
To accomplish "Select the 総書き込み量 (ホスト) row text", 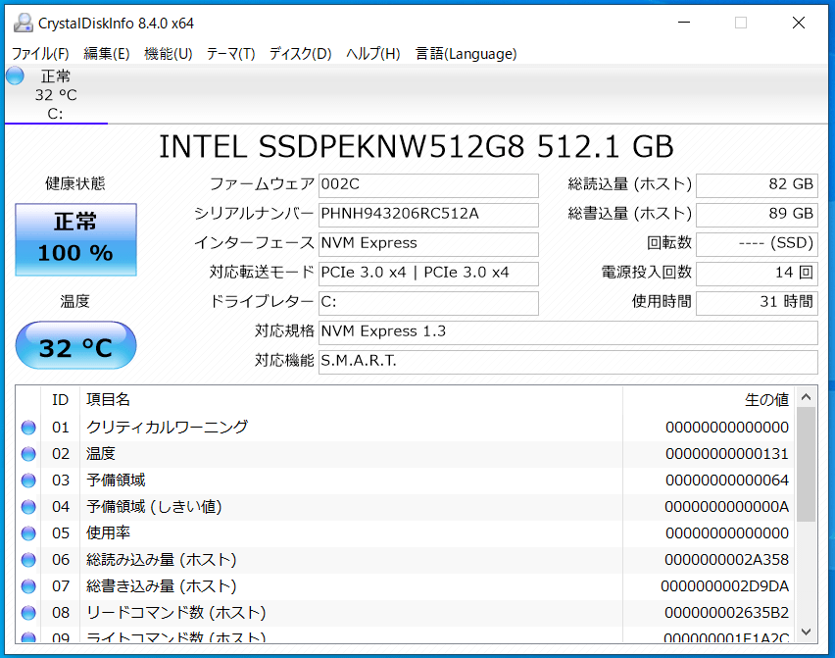I will 162,586.
